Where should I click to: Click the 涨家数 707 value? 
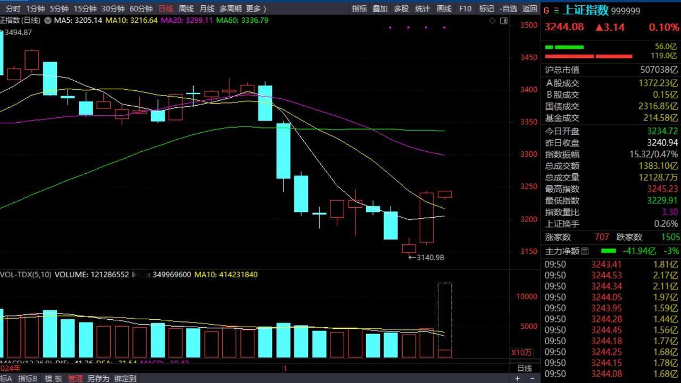602,237
